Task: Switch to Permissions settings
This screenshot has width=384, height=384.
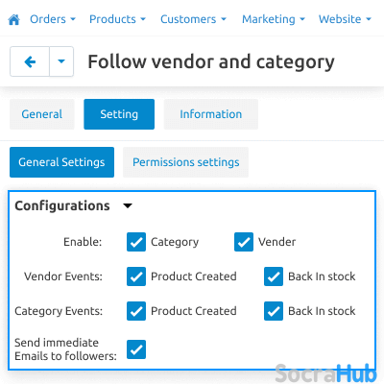Action: 185,162
